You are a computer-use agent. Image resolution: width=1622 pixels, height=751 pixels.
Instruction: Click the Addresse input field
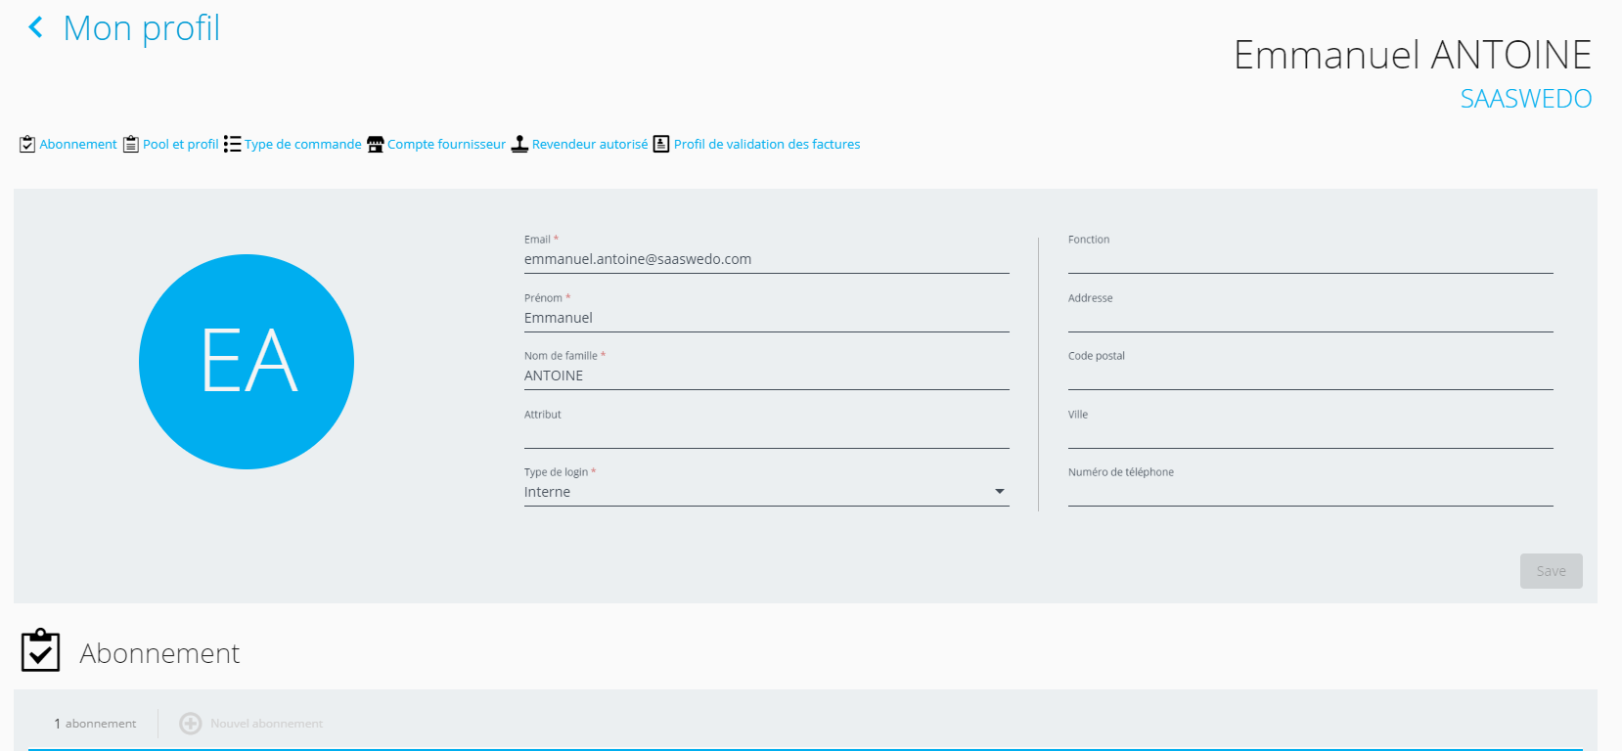tap(1311, 319)
